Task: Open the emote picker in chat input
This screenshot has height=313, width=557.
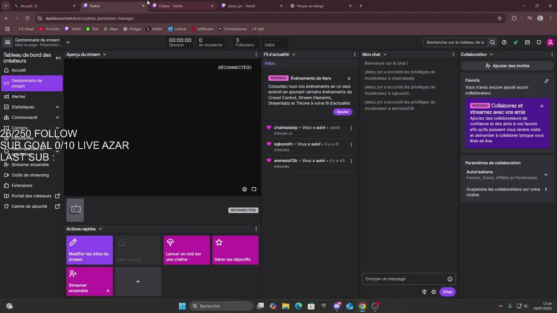Action: point(450,279)
